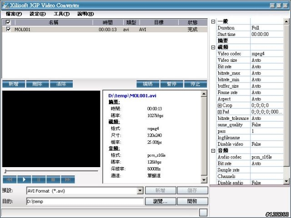Click the D:\temp\MOL001.avi file path
Viewport: 291px width, 218px height.
coord(132,96)
